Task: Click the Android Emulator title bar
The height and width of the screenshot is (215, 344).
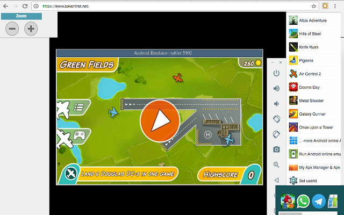Action: tap(160, 53)
